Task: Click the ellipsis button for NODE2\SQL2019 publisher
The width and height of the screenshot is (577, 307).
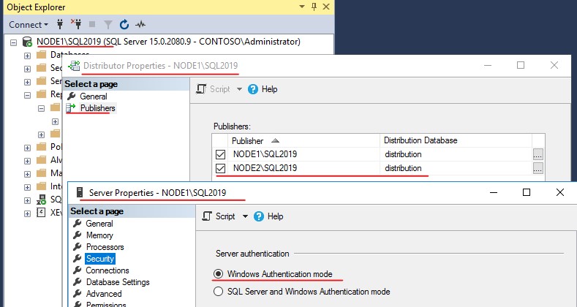Action: (538, 168)
